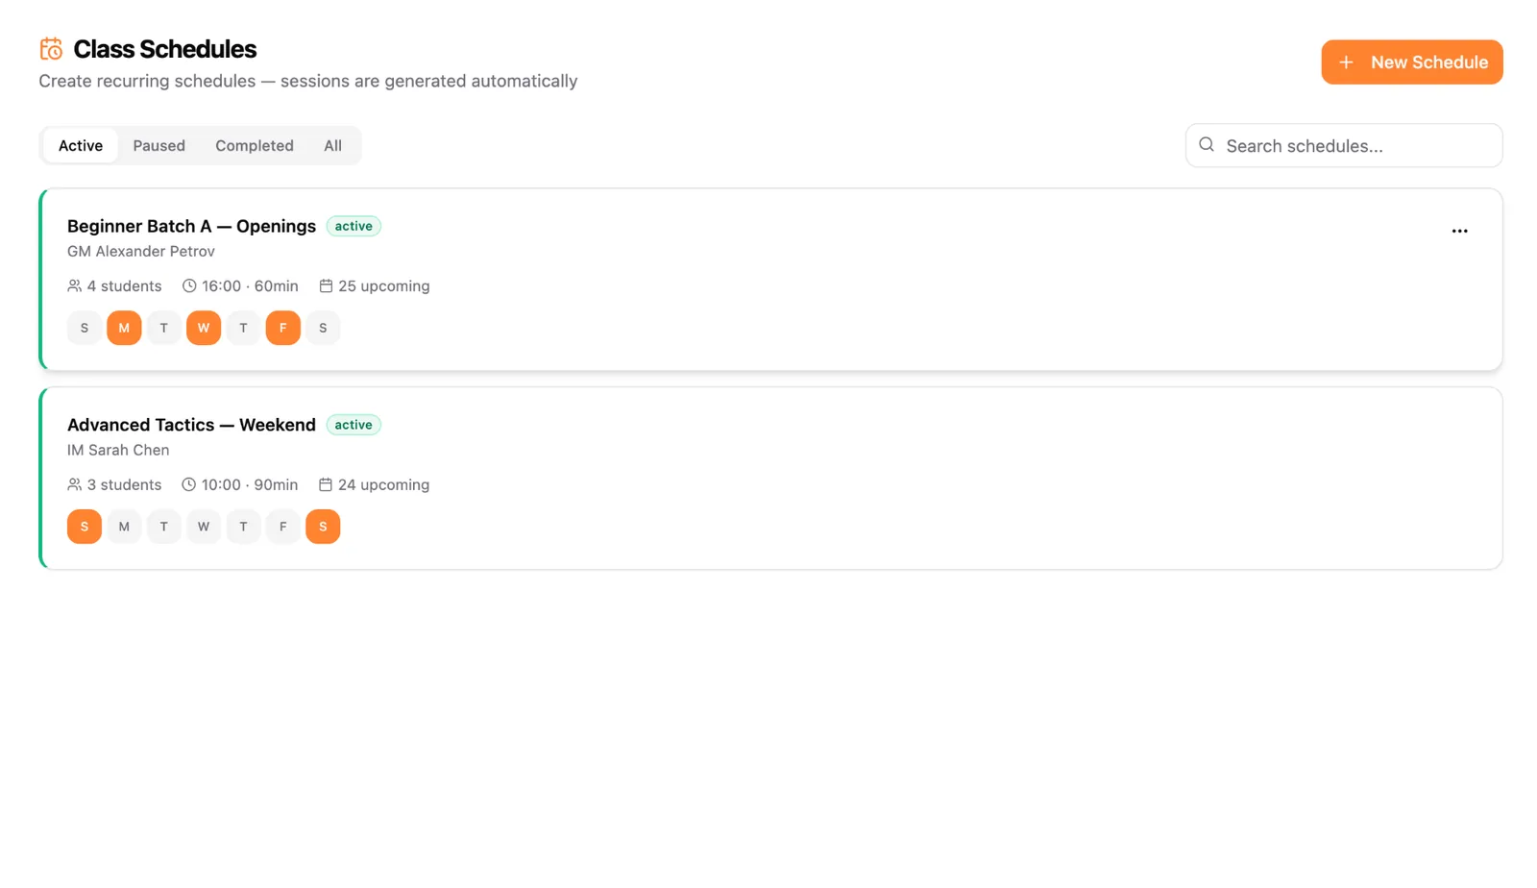Open the three-dot menu for Beginner Batch A
Viewport: 1537px width, 888px height.
pos(1459,231)
